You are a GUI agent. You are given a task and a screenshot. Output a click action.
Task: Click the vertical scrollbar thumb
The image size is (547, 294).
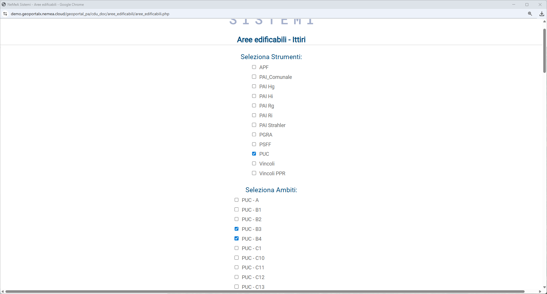(544, 50)
